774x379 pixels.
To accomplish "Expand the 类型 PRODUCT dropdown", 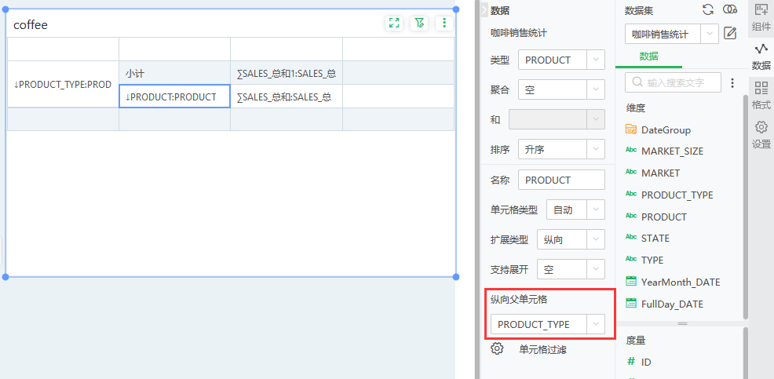I will (595, 60).
